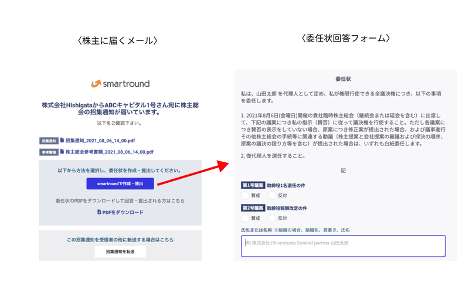Click the 2. 復代理人を選任すること line
The height and width of the screenshot is (286, 469).
[273, 156]
